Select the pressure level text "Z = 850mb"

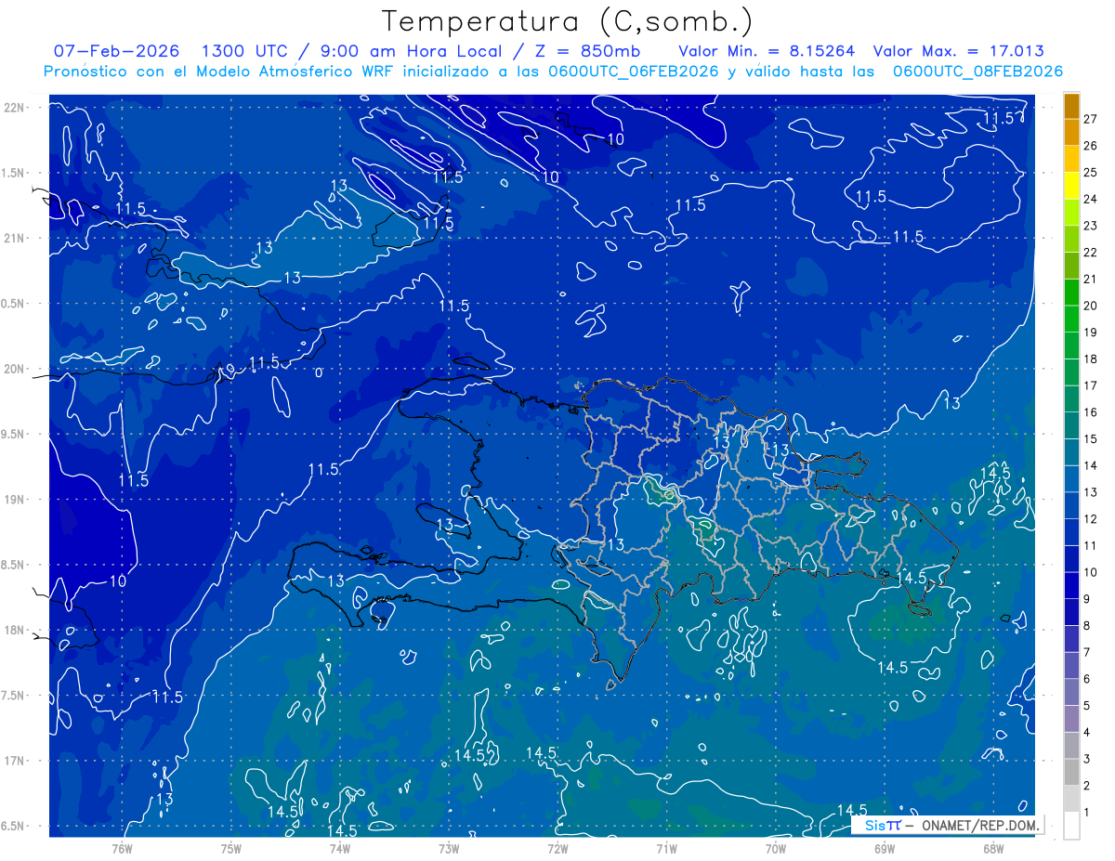click(x=585, y=51)
